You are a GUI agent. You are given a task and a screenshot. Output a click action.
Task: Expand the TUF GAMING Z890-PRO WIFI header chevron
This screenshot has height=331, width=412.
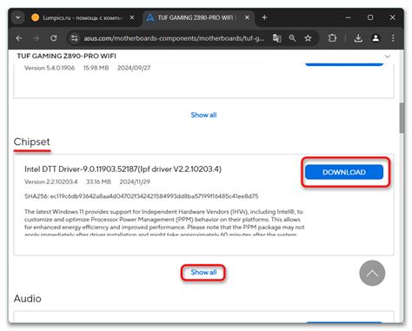click(x=388, y=56)
